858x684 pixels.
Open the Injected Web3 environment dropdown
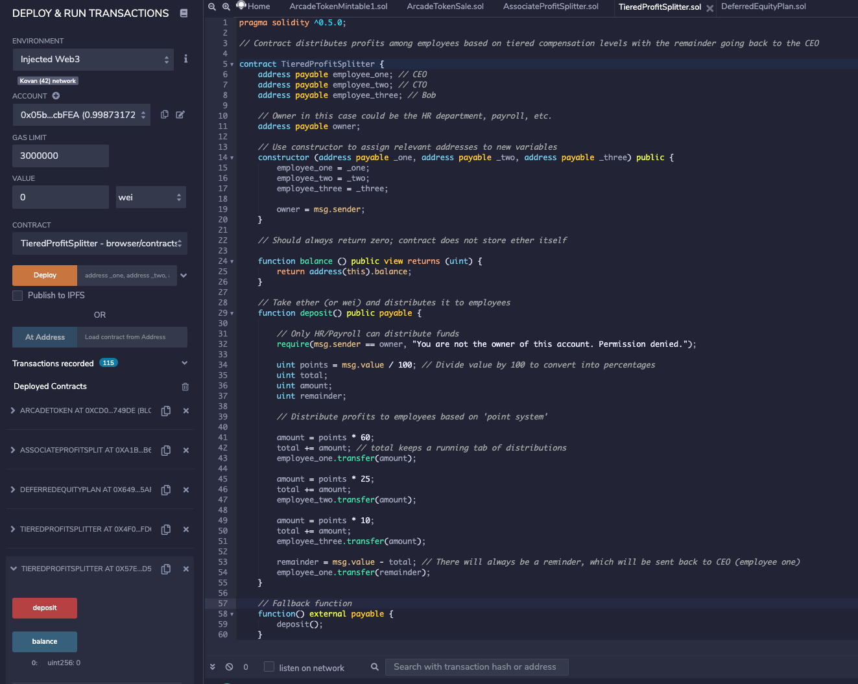point(93,59)
